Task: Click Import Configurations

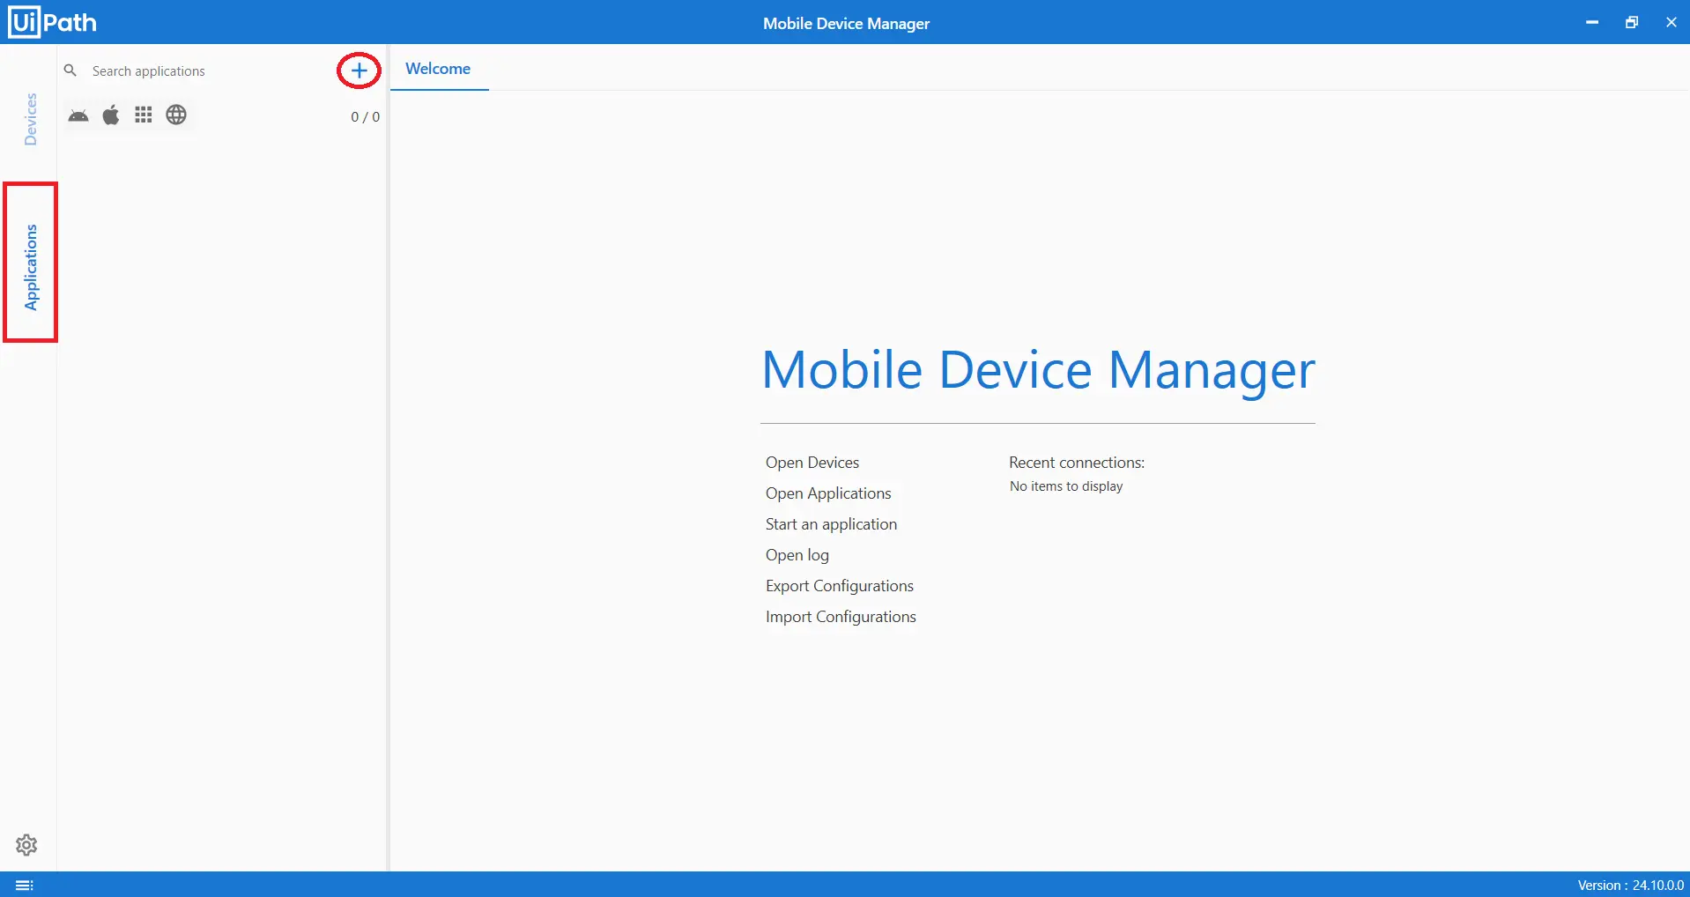Action: click(840, 617)
